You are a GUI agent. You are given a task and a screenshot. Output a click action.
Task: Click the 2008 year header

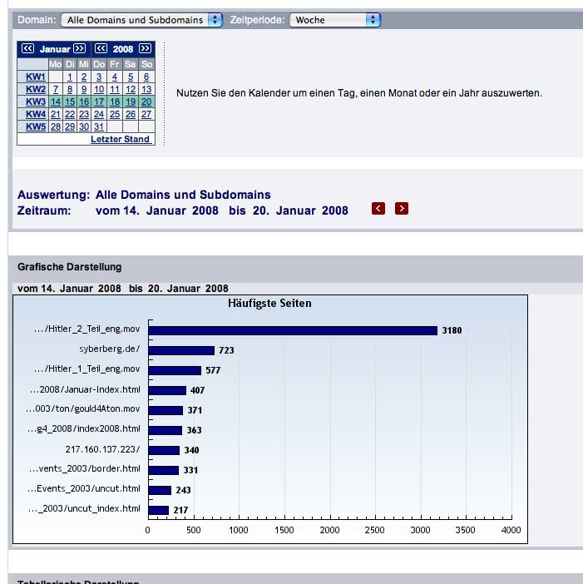[122, 49]
